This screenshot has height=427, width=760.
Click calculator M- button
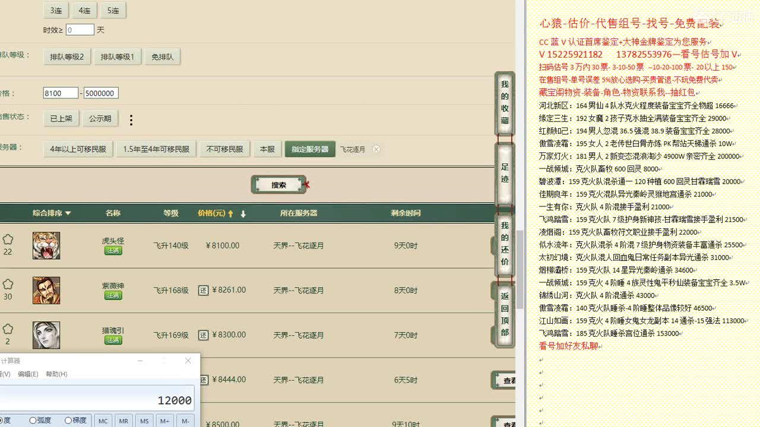185,420
